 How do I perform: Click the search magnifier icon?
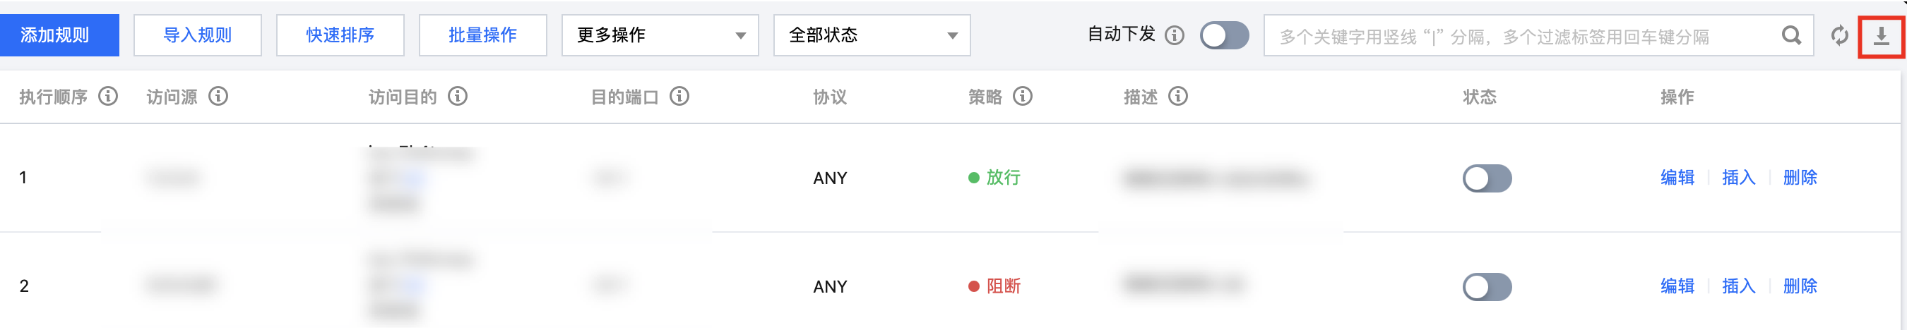pos(1790,35)
